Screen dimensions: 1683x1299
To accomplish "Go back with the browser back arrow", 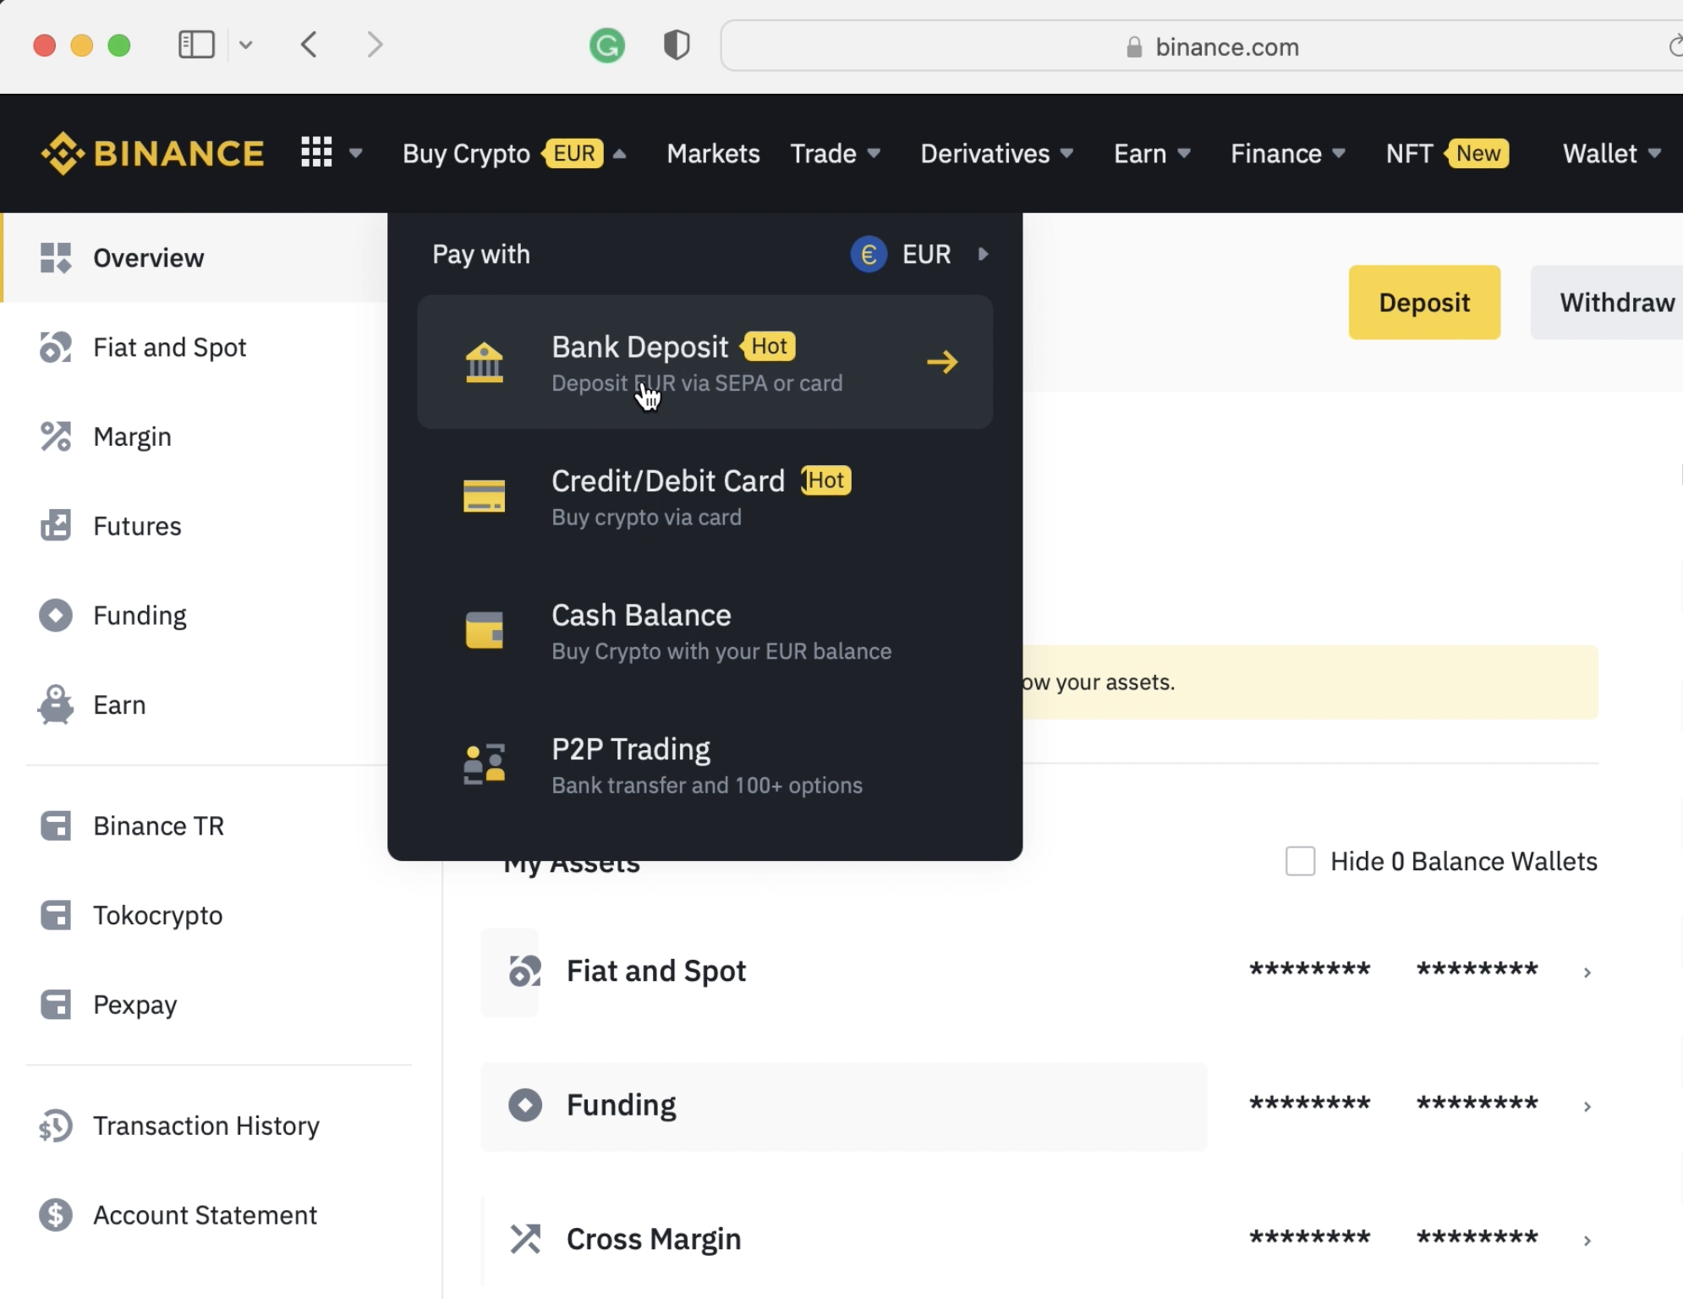I will pos(309,45).
